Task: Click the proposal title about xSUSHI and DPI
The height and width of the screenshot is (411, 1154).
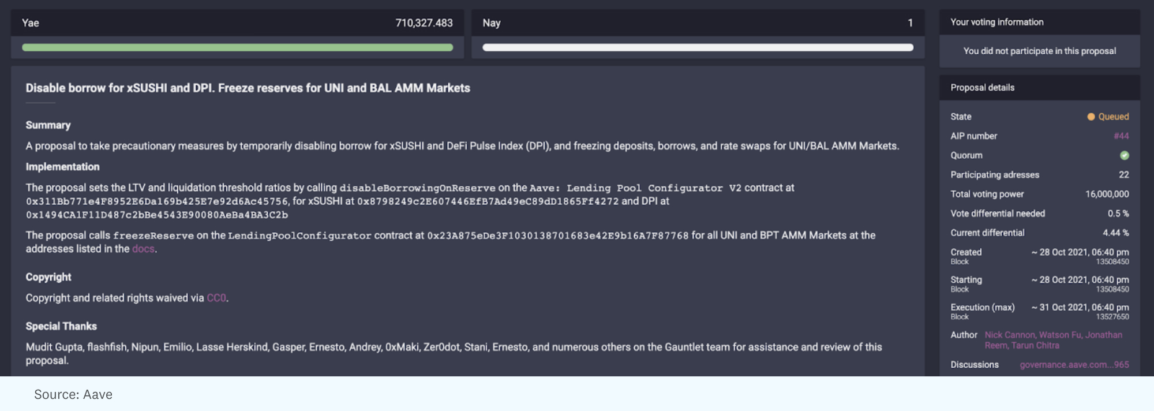Action: click(248, 88)
